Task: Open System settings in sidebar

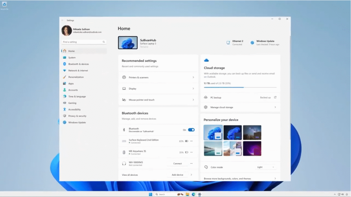Action: pos(84,58)
